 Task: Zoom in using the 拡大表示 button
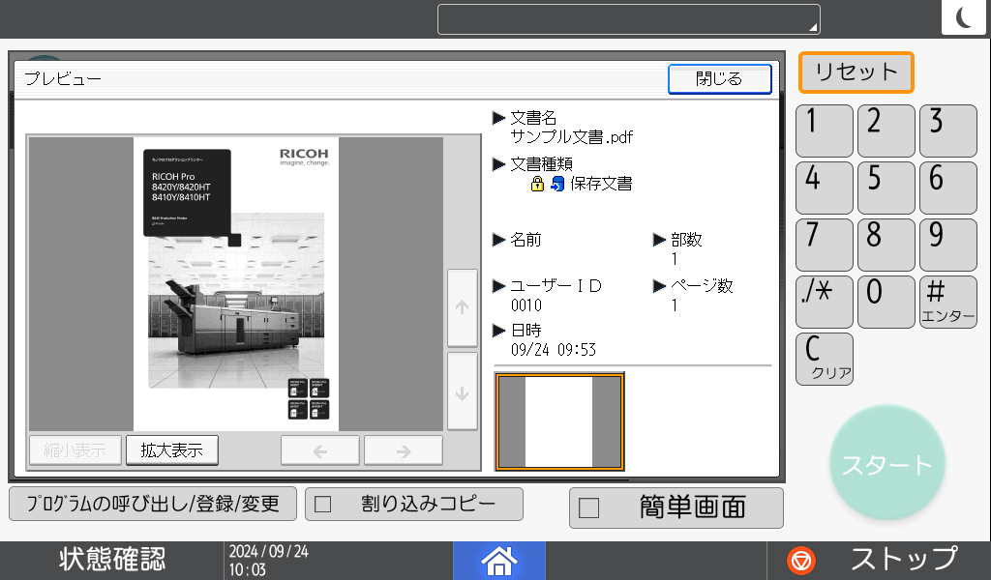[171, 449]
